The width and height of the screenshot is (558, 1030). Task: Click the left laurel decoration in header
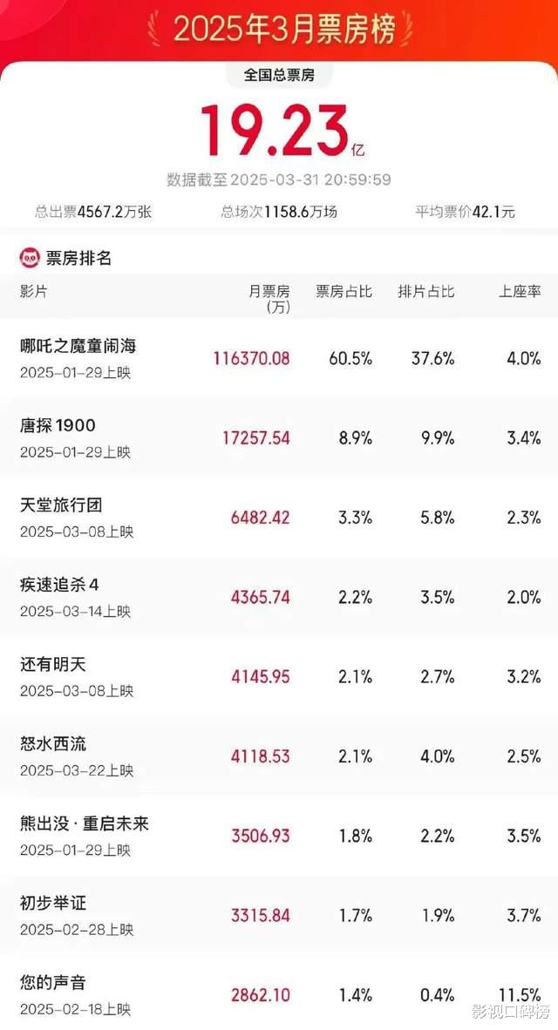pos(158,28)
